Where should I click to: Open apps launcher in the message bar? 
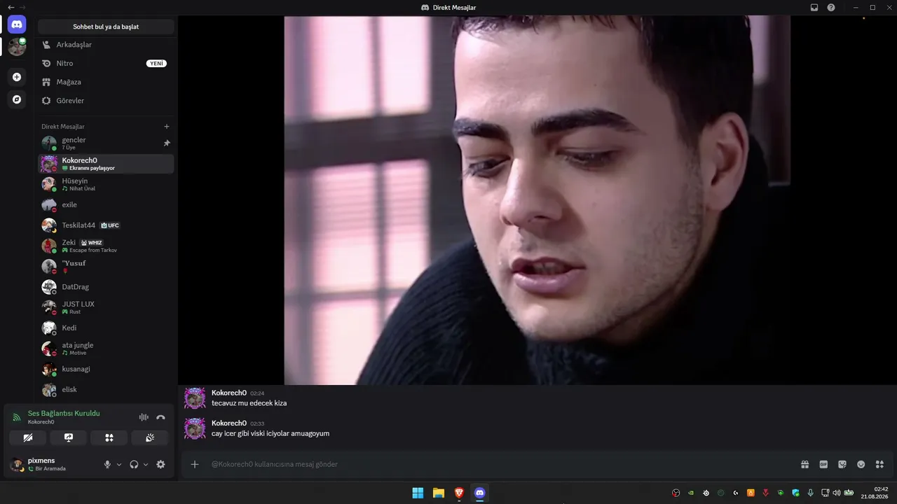tap(879, 464)
